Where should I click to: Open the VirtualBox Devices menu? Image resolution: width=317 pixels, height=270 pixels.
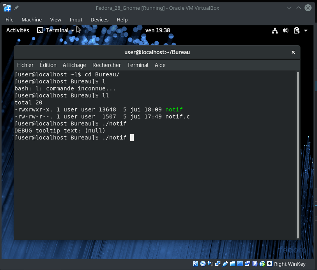click(x=99, y=19)
